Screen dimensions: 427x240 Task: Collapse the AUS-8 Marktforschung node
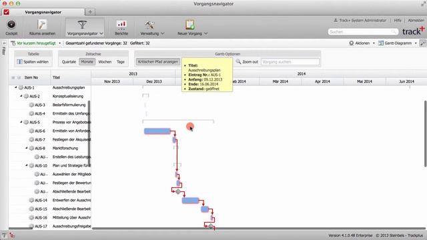pos(27,148)
